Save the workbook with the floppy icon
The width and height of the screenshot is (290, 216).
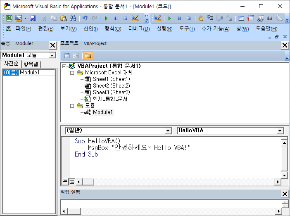tap(33, 18)
